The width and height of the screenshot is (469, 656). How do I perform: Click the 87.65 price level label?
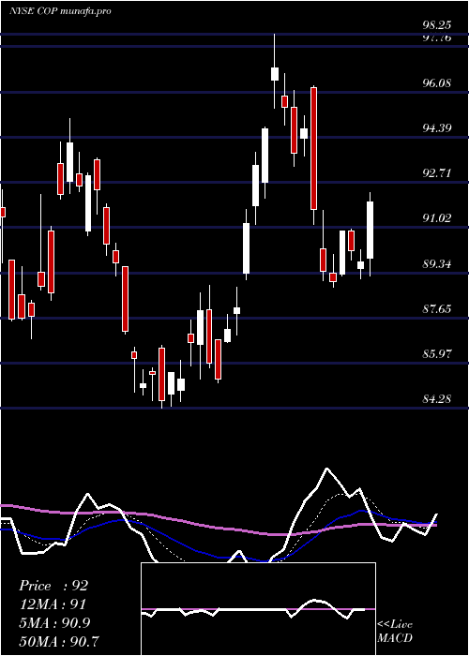click(x=437, y=309)
